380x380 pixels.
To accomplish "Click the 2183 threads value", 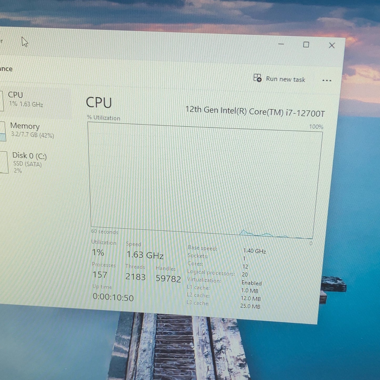I will [x=135, y=277].
